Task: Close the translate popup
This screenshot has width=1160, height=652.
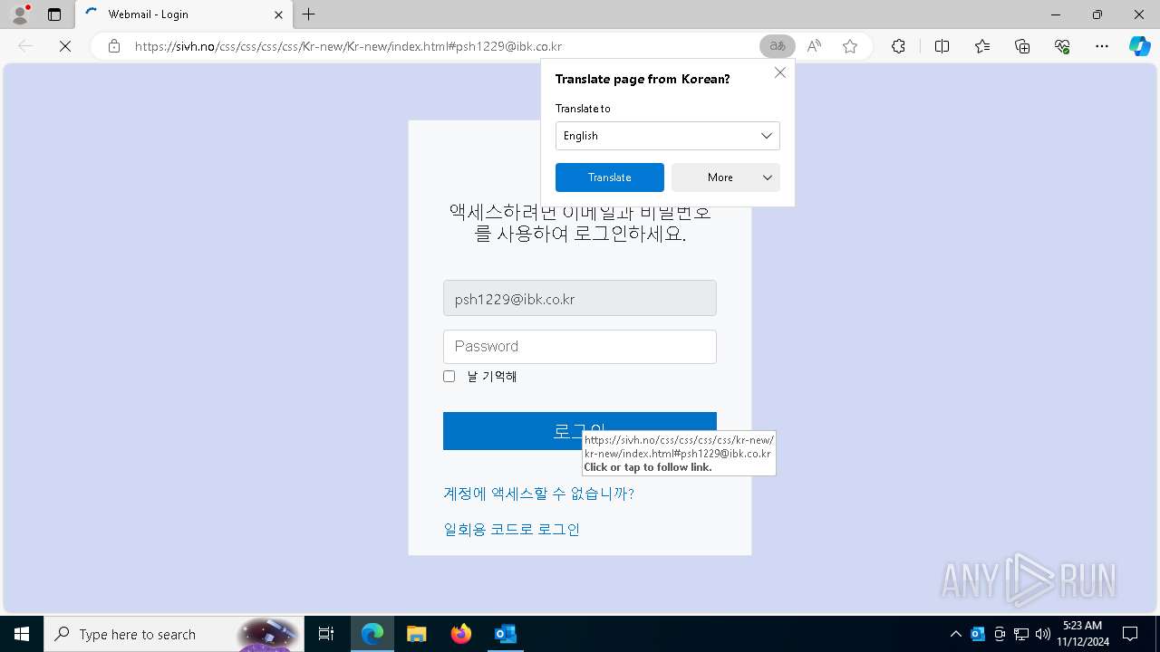Action: pos(780,72)
